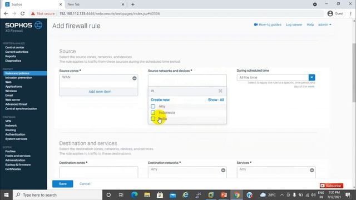This screenshot has height=200, width=356.
Task: Open Authentication settings
Action: click(x=15, y=134)
